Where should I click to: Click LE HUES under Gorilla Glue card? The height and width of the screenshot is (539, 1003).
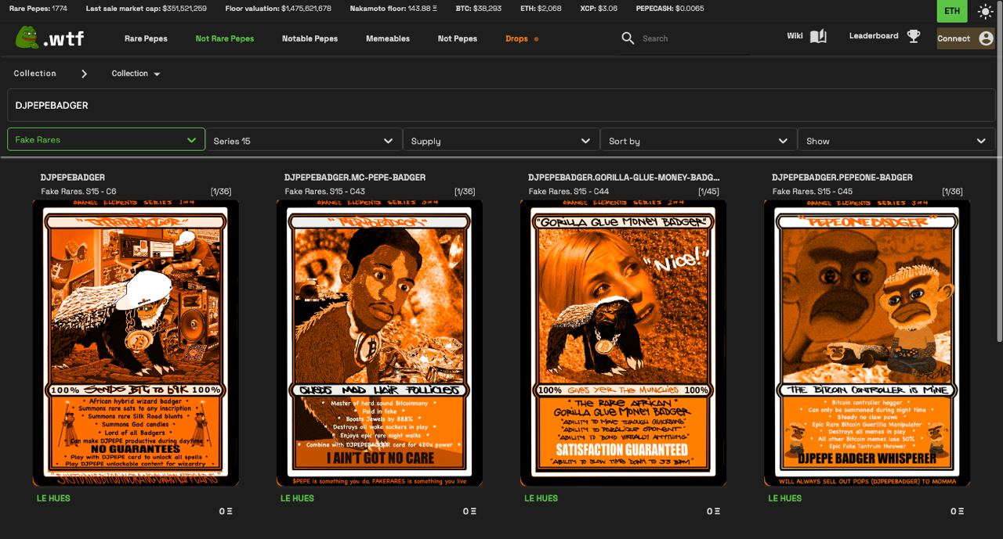(541, 498)
